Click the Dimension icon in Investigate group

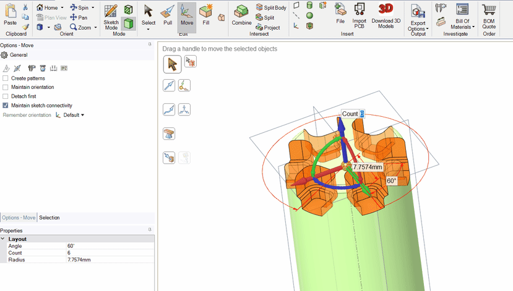[441, 22]
